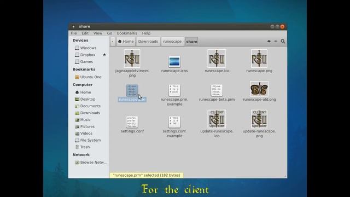
Task: Click the Downloads breadcrumb button
Action: (x=148, y=42)
